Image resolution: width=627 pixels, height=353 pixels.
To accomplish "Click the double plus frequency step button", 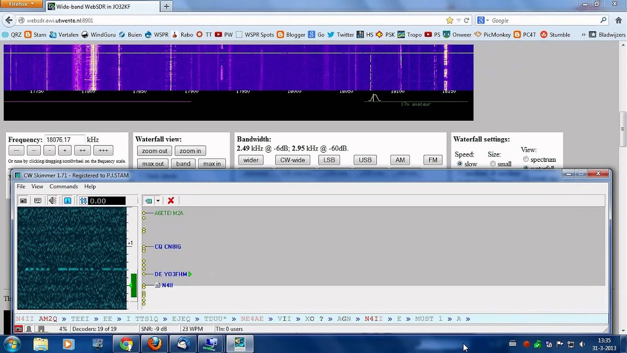I will 82,151.
